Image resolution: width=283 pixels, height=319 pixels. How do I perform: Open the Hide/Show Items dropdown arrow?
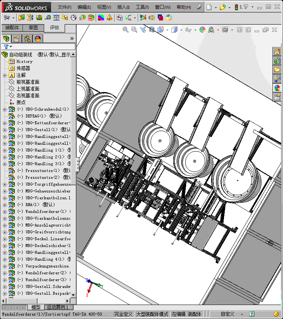[195, 30]
